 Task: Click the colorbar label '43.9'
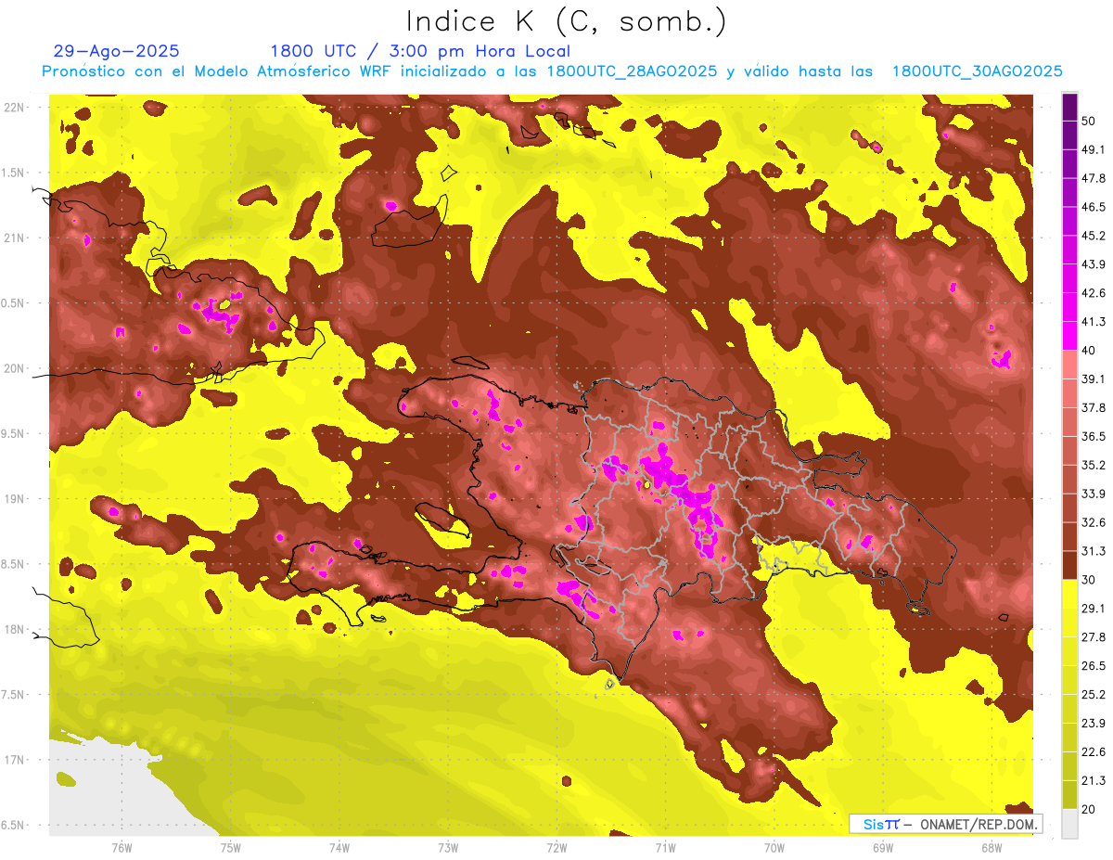[1093, 264]
